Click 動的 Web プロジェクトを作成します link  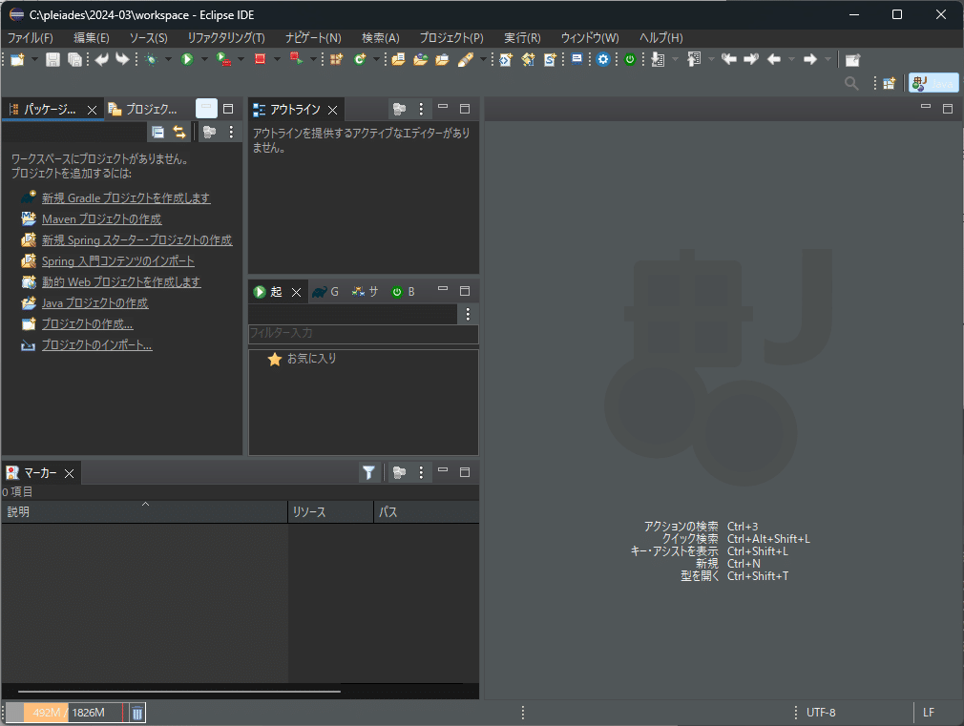(121, 282)
